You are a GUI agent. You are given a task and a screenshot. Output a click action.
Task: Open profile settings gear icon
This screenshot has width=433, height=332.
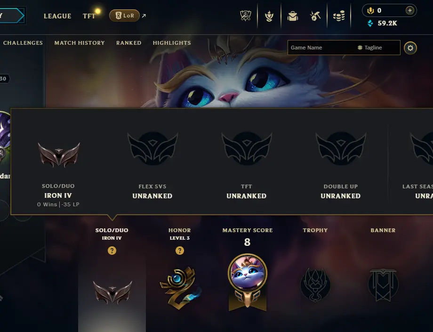[x=410, y=48]
